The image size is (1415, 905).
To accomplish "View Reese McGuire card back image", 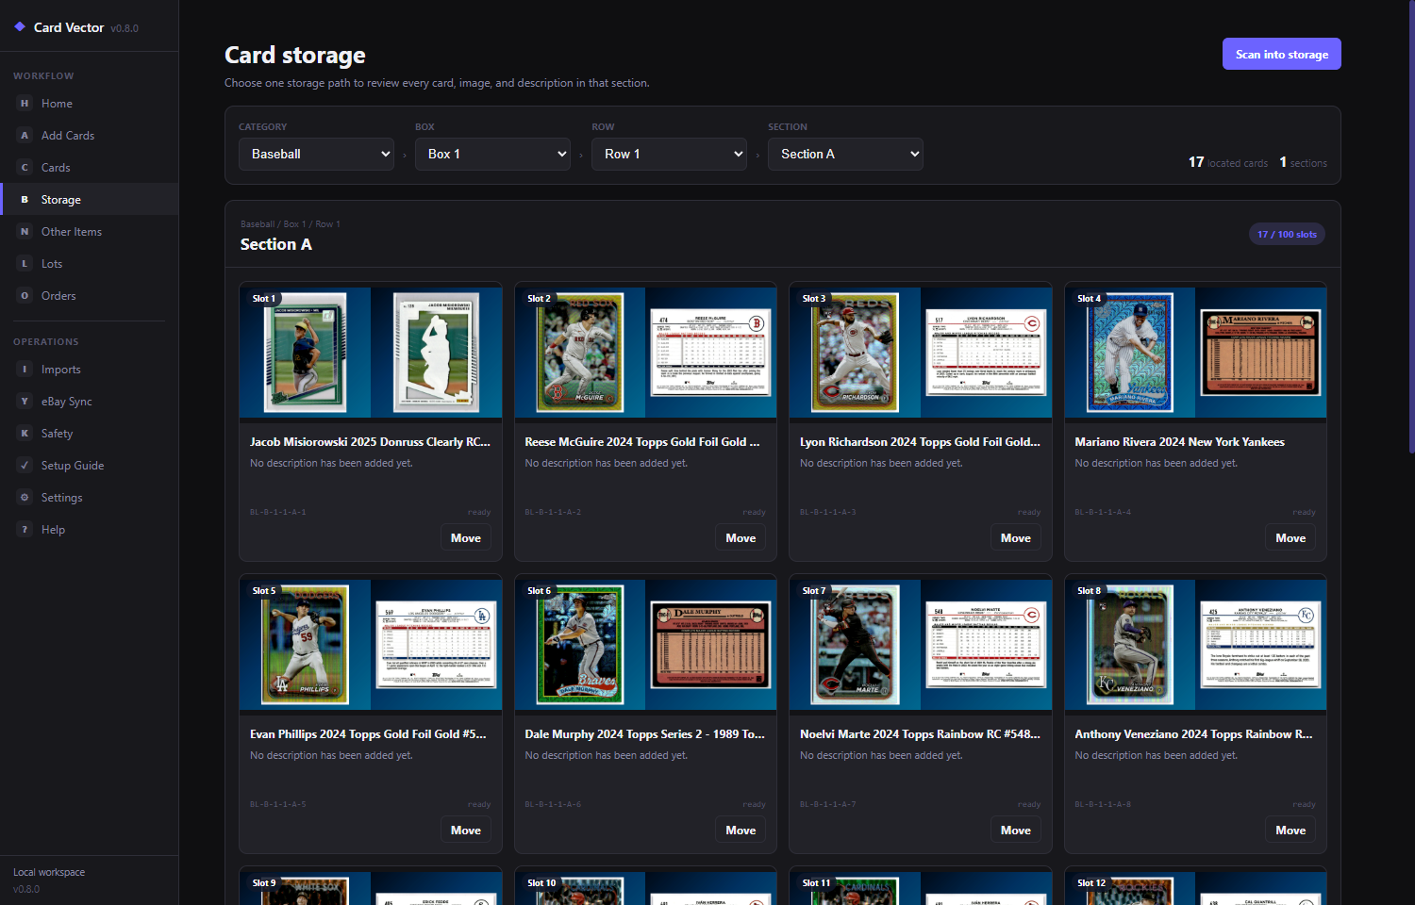I will click(711, 353).
